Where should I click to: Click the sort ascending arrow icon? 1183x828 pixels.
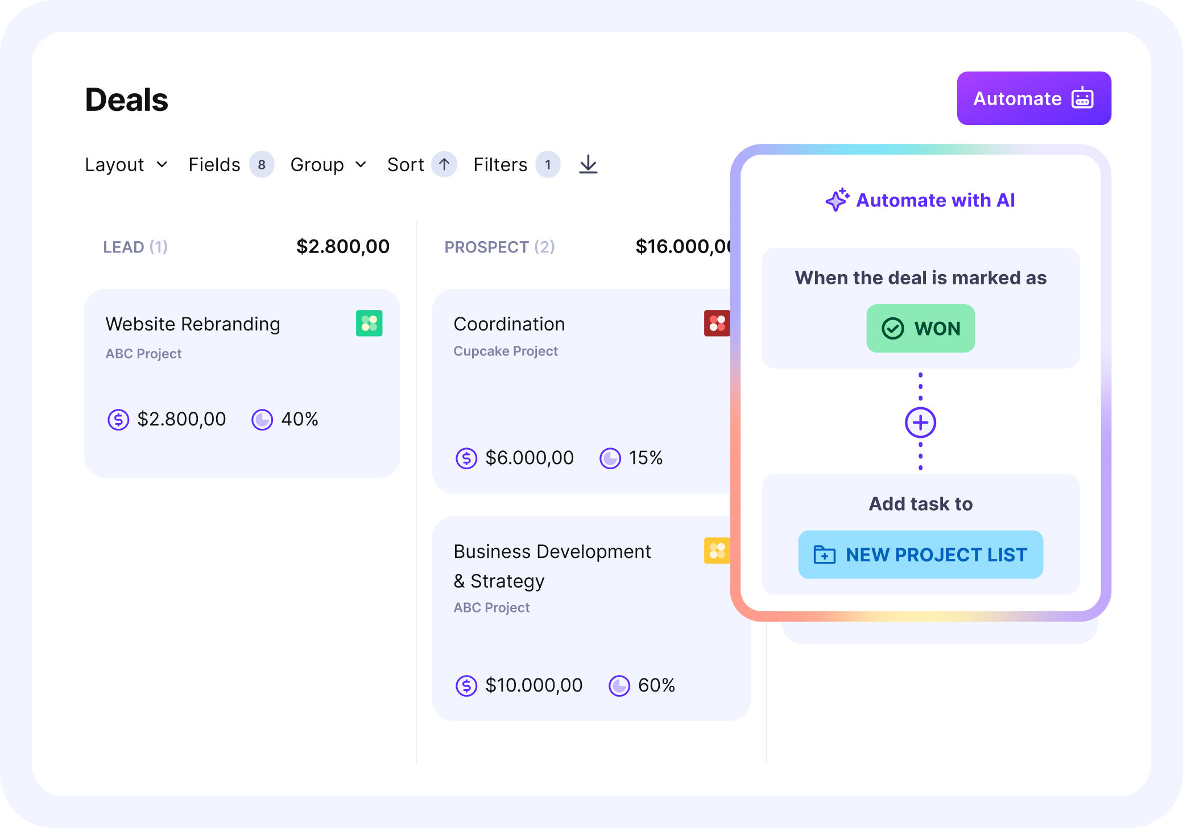(444, 164)
